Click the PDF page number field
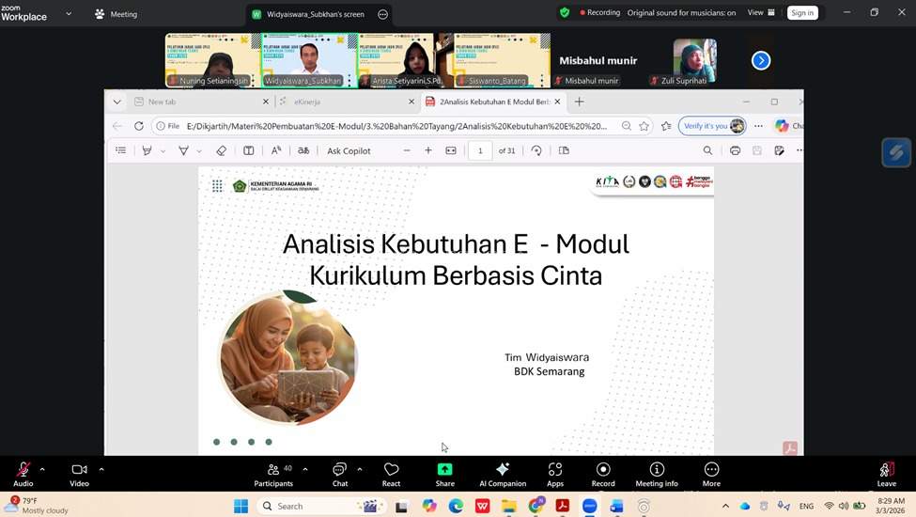The image size is (916, 517). click(480, 150)
